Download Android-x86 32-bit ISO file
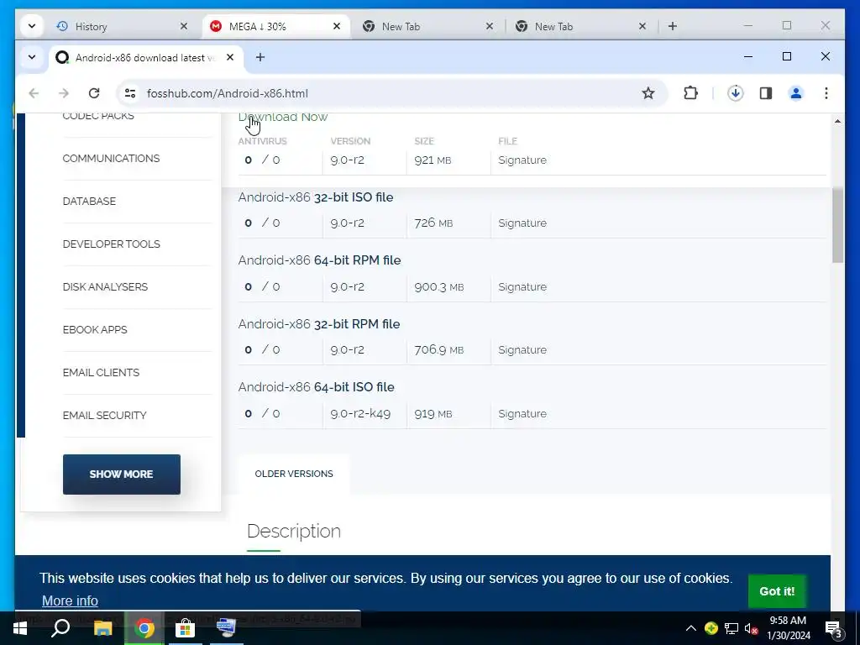The width and height of the screenshot is (860, 645). (x=316, y=197)
